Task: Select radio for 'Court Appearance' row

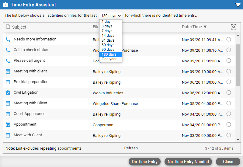Action: click(229, 114)
